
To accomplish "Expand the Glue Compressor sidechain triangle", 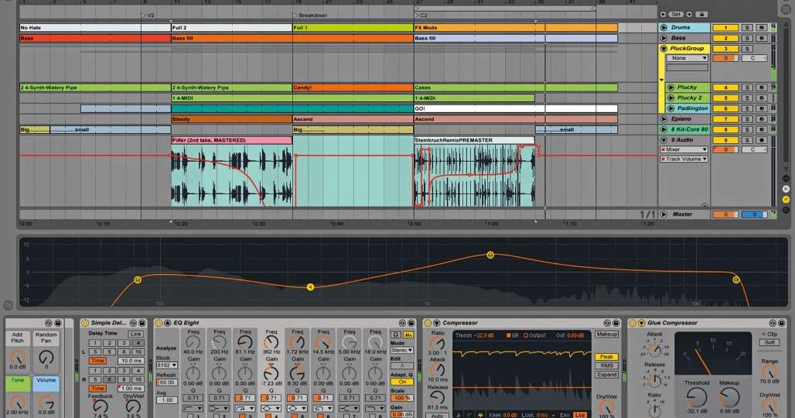I will pos(641,323).
